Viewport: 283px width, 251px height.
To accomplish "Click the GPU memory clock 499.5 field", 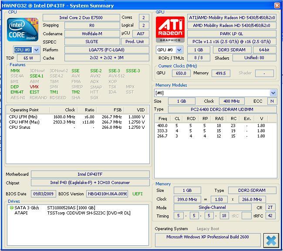I will click(x=221, y=73).
